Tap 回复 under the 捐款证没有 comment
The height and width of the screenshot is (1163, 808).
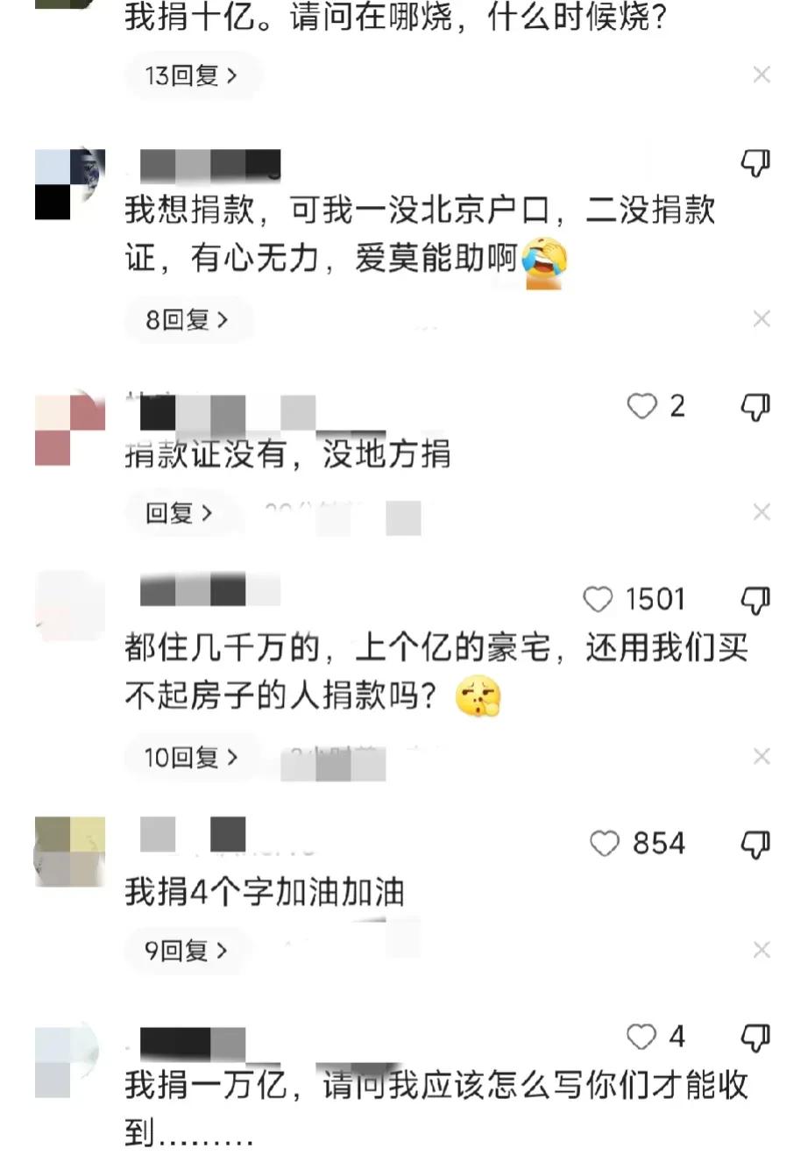click(x=180, y=513)
